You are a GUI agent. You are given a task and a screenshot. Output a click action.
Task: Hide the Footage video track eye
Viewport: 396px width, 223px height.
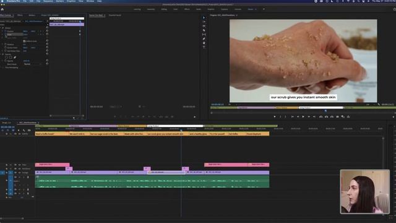coord(19,173)
